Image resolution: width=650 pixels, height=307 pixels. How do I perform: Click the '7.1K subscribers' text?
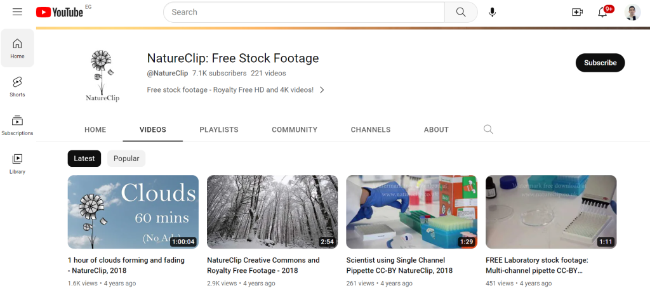[x=219, y=74]
